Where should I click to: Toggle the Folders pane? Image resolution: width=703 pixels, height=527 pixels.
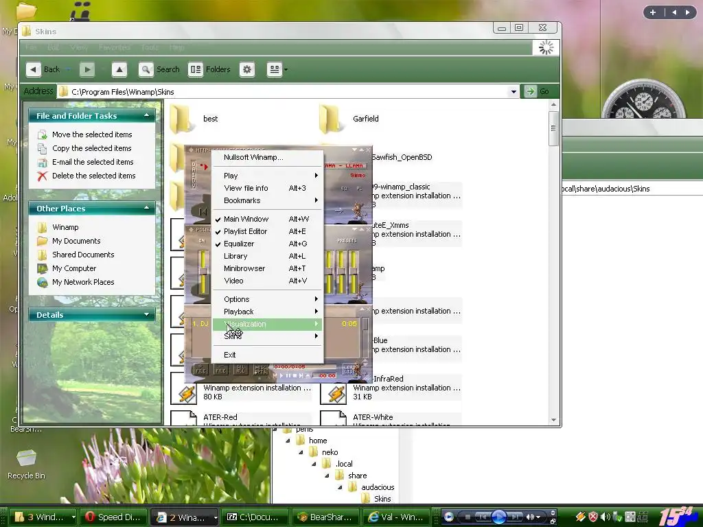(209, 69)
